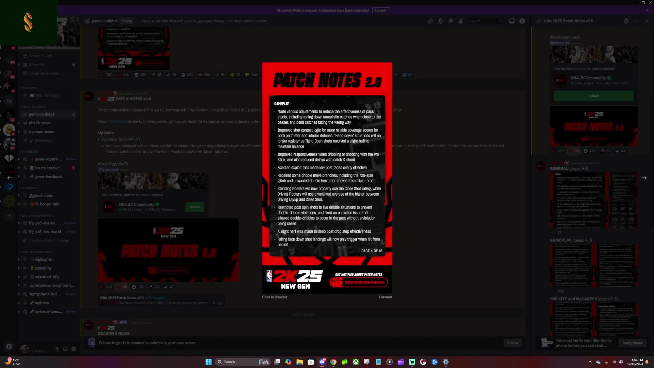Go to the previous image with left arrow
This screenshot has width=654, height=368.
[10, 178]
